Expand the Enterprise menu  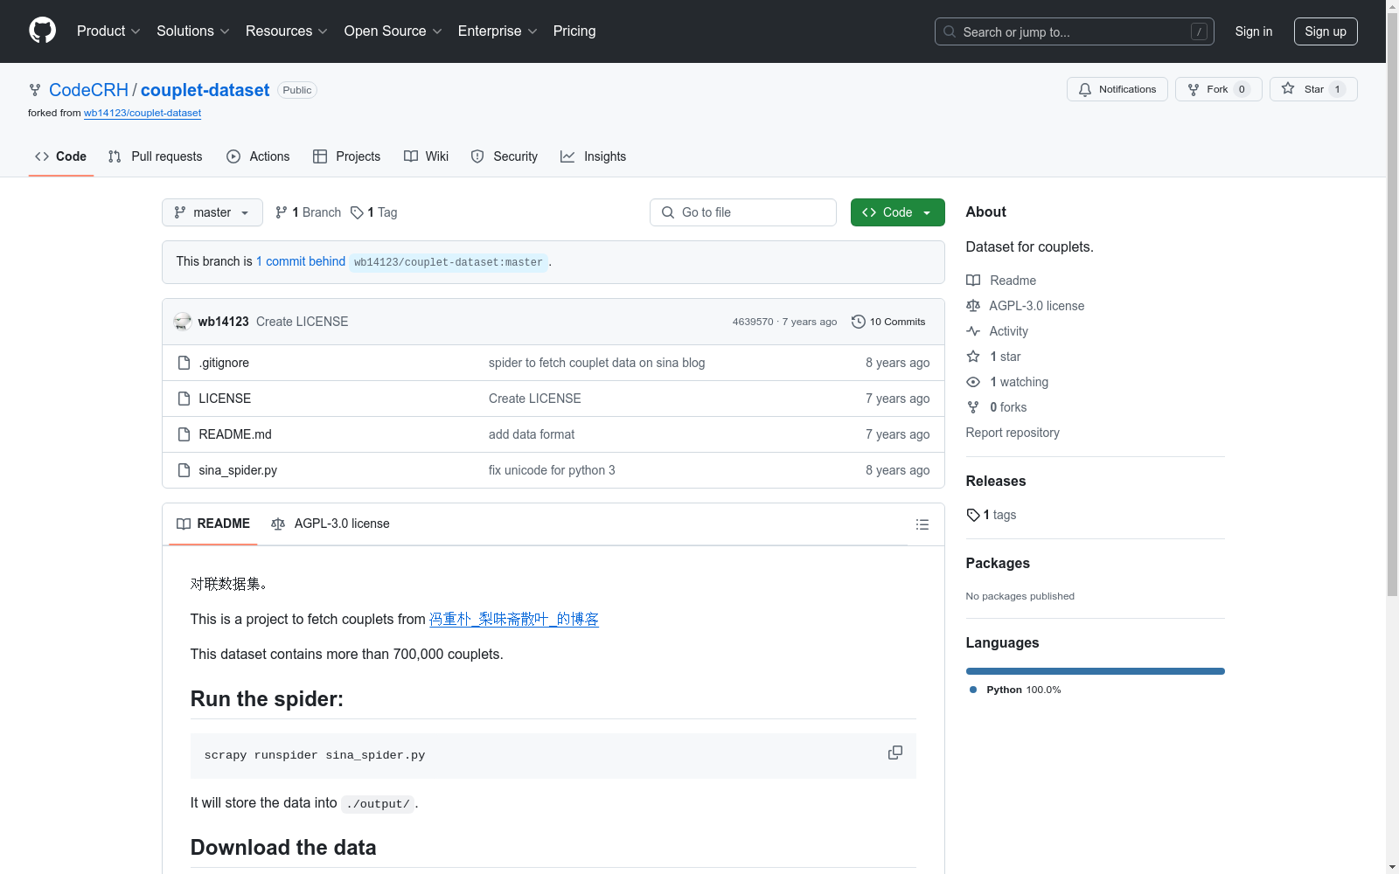coord(498,31)
